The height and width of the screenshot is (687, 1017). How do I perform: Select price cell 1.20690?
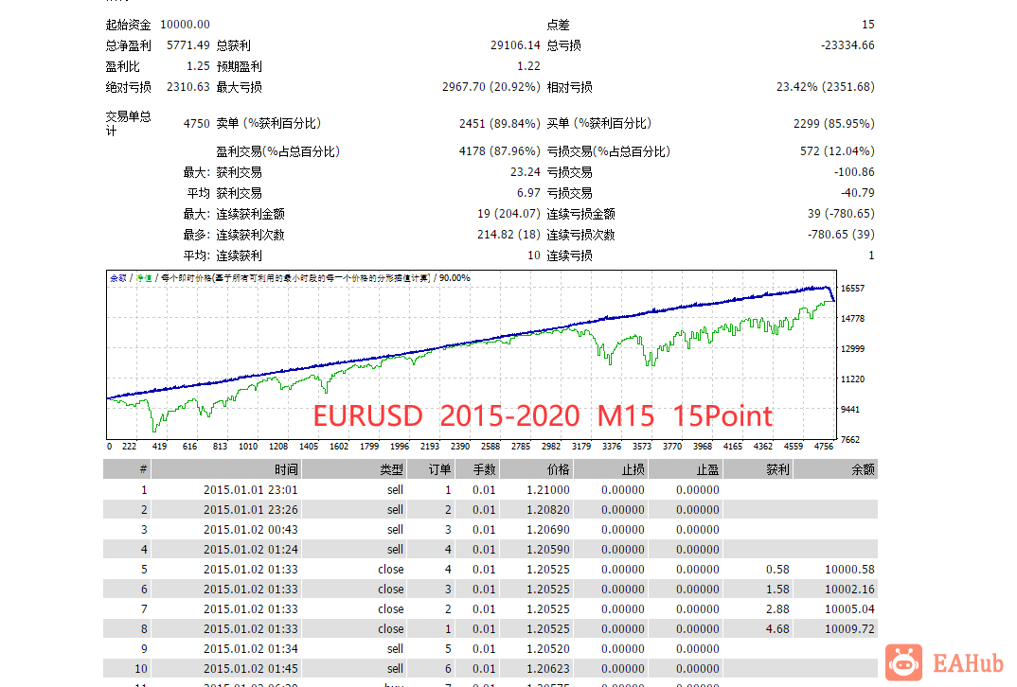point(548,530)
